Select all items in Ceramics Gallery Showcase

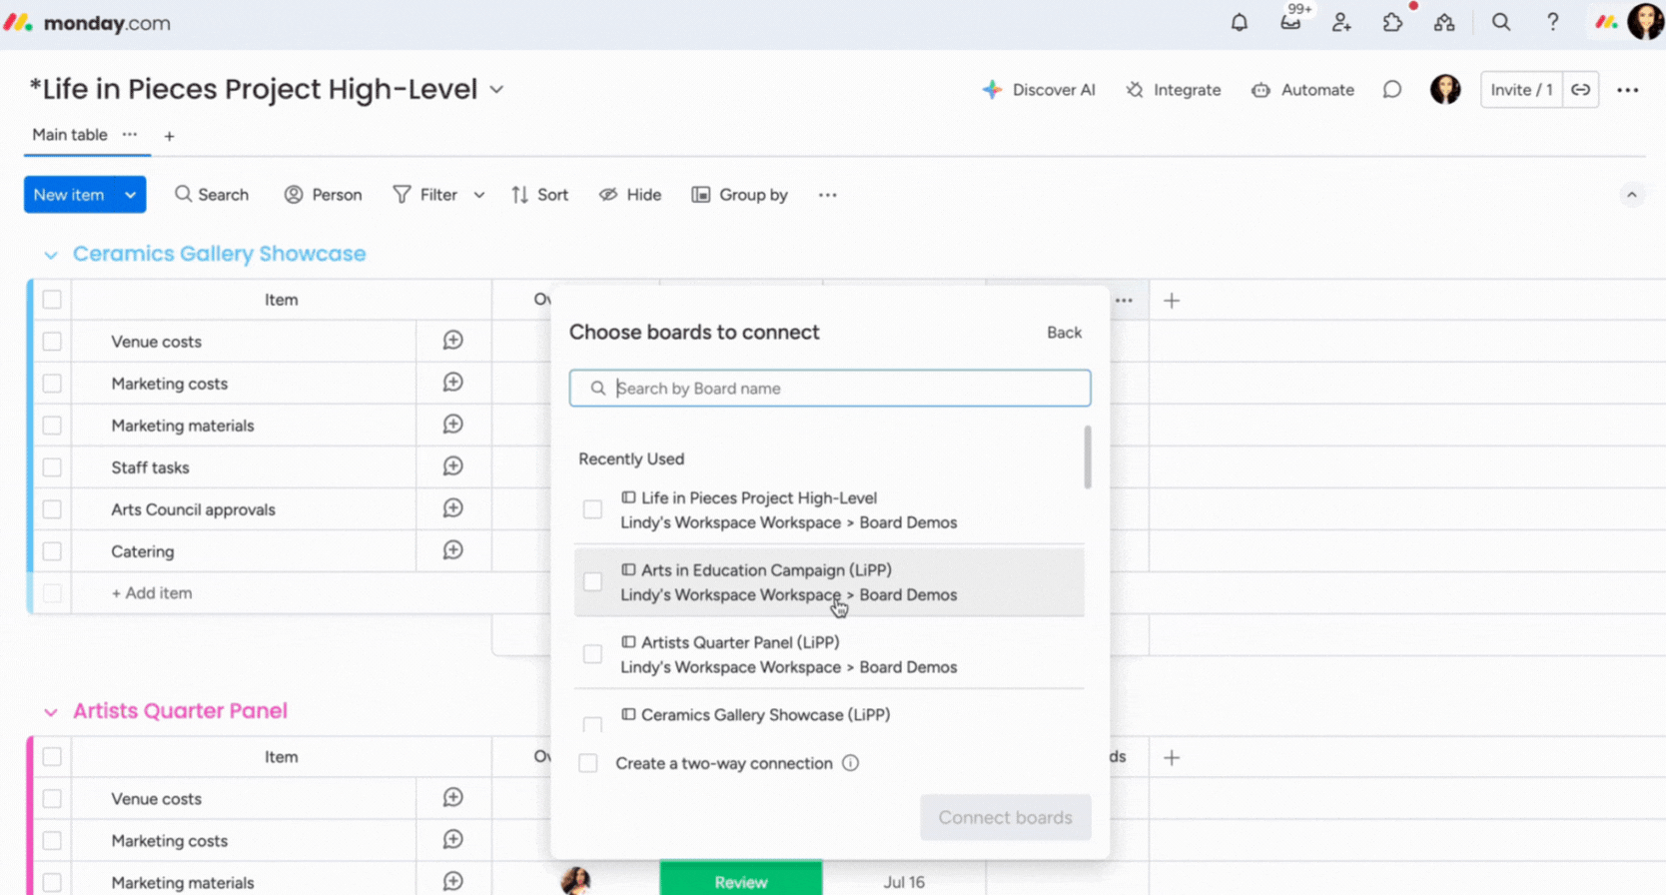point(52,300)
